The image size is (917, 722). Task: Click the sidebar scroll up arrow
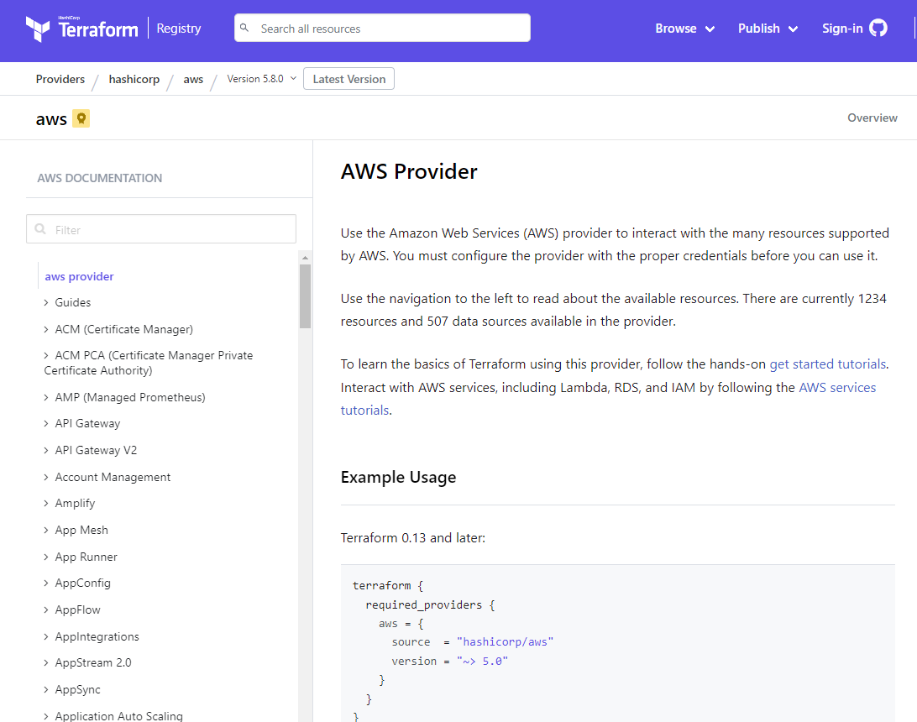tap(305, 257)
